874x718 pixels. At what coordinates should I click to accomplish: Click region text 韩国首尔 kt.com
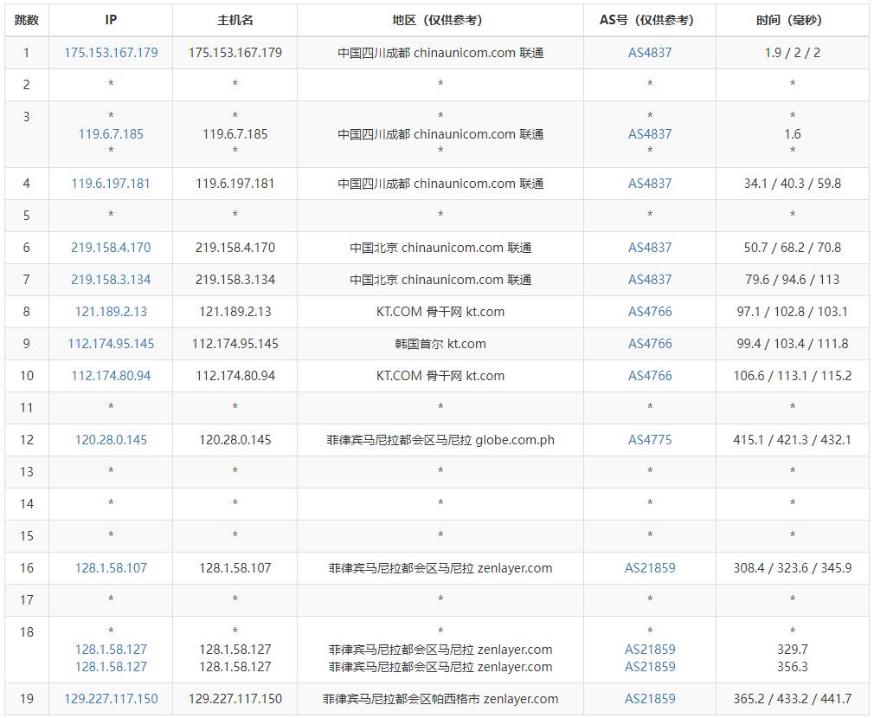pyautogui.click(x=440, y=344)
